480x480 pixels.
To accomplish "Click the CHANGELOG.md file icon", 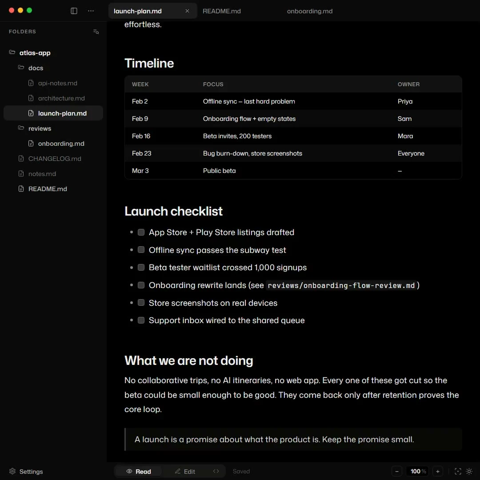I will [x=21, y=159].
